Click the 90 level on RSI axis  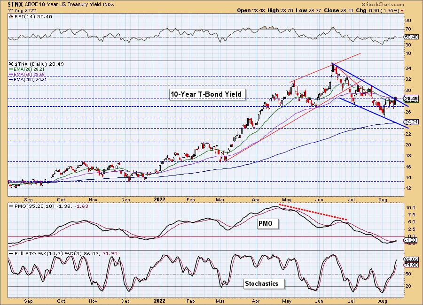(x=408, y=21)
